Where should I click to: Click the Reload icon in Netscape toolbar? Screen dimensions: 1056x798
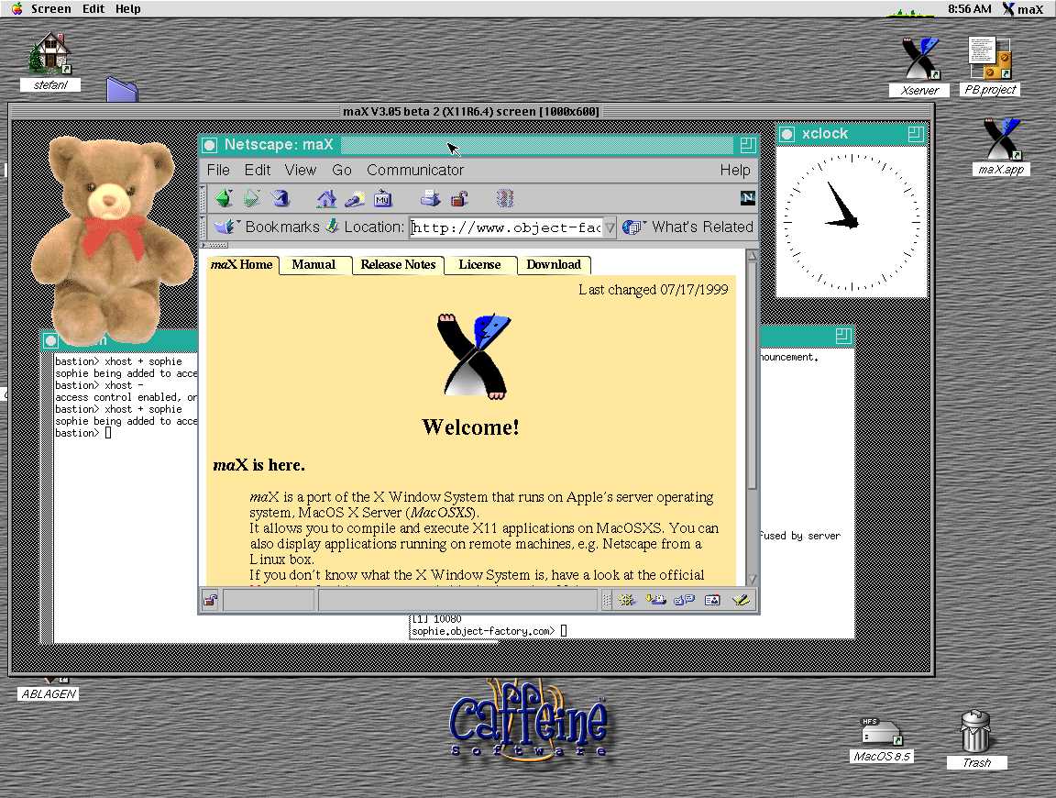[x=280, y=198]
